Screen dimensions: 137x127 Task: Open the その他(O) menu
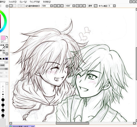[x=47, y=2]
